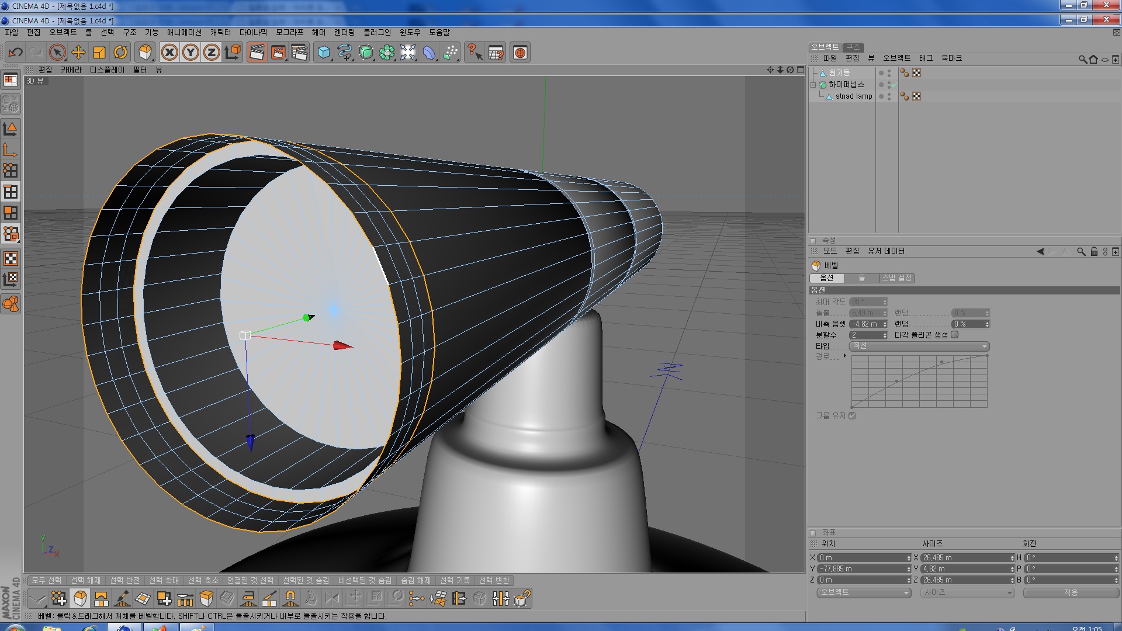1122x631 pixels.
Task: Click the context help question-mark cursor icon
Action: (475, 53)
